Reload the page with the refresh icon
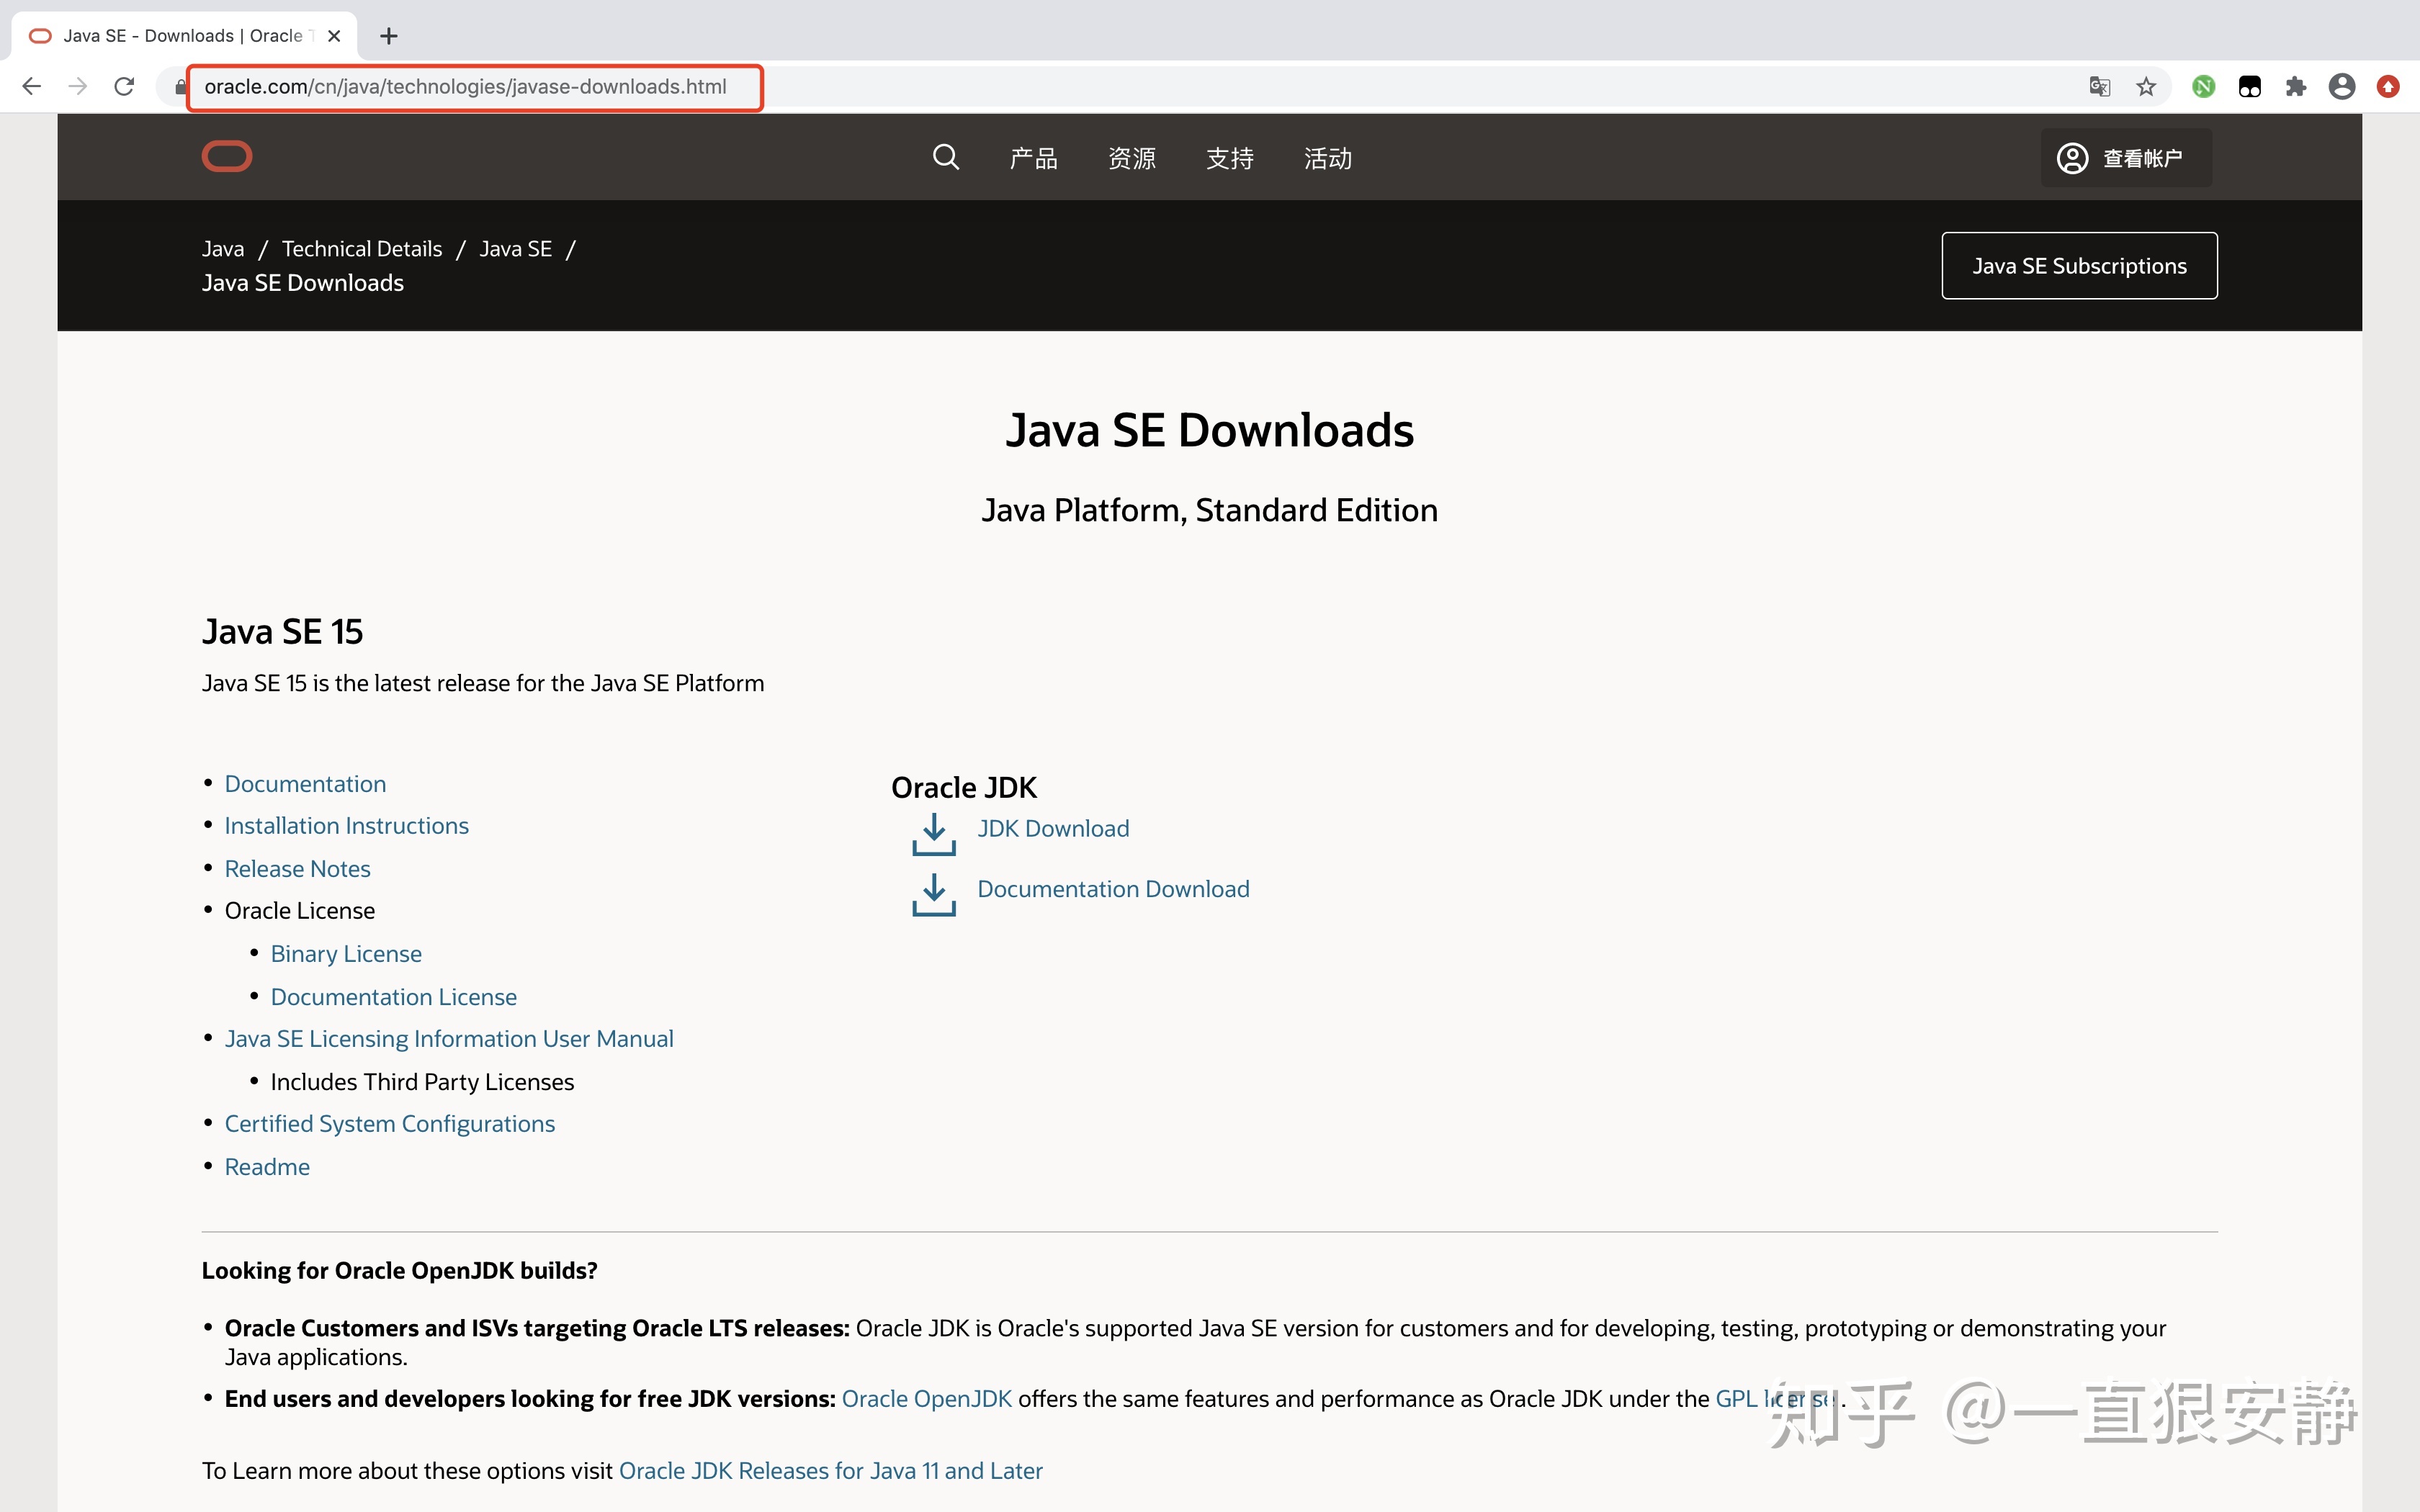Image resolution: width=2420 pixels, height=1512 pixels. [124, 87]
